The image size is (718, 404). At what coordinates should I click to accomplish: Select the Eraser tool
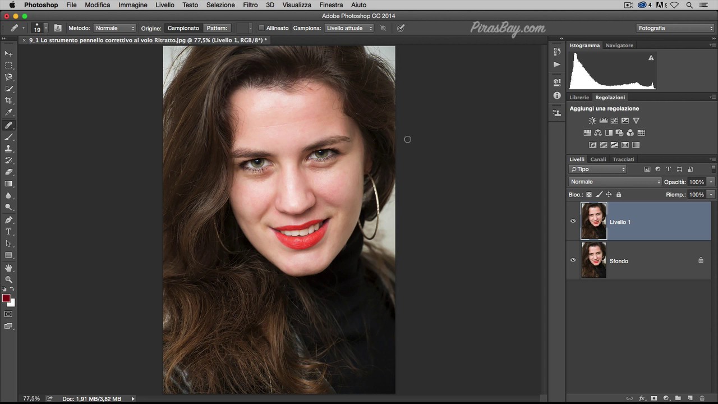8,172
